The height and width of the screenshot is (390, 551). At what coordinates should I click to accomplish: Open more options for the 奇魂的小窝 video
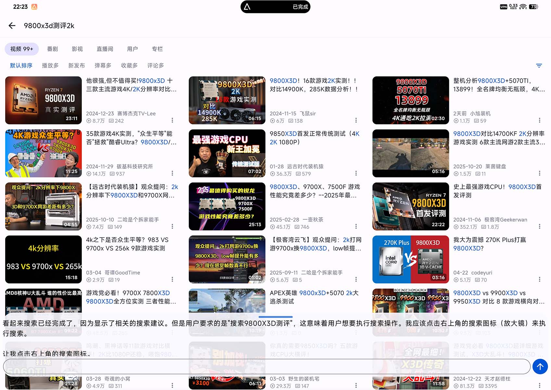[172, 386]
